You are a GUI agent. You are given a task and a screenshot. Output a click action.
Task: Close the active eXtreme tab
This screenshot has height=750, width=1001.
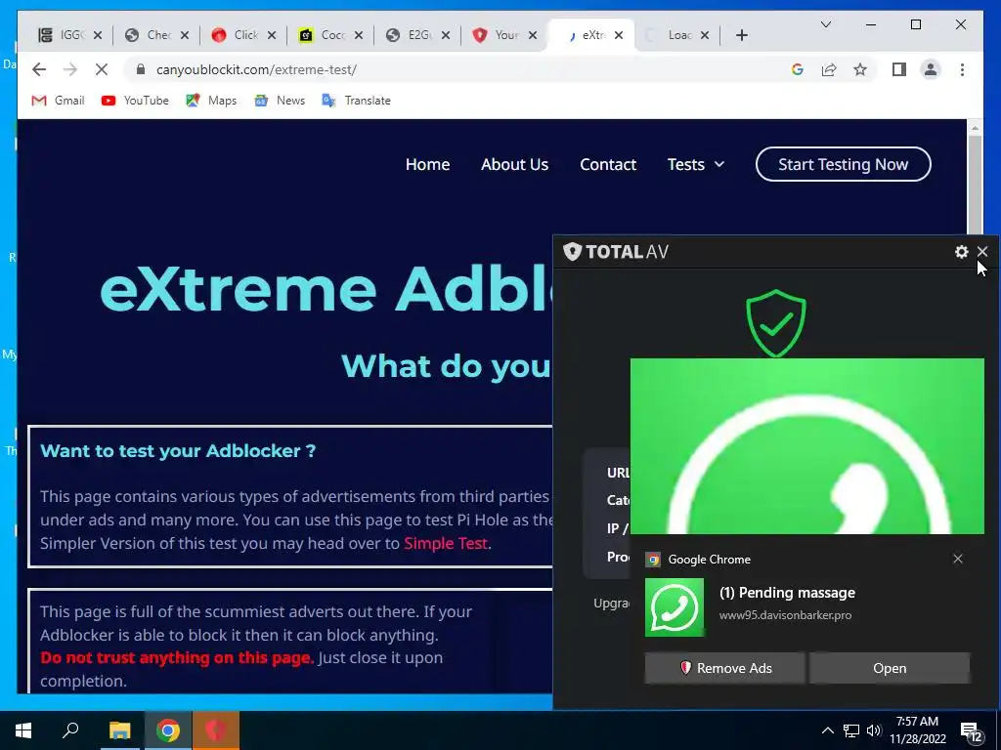[x=619, y=35]
